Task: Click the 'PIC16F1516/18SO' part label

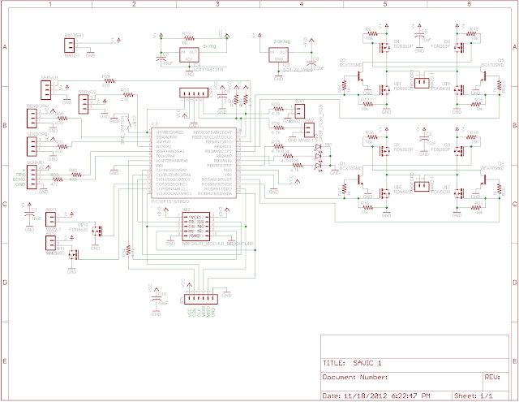Action: tap(170, 201)
